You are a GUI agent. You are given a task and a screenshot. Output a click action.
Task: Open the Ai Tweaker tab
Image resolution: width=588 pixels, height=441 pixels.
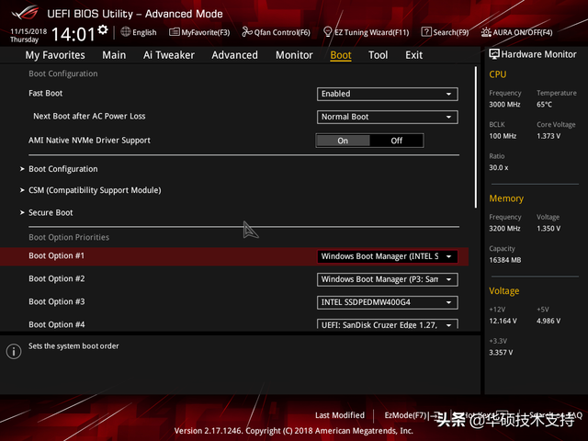[x=169, y=55]
